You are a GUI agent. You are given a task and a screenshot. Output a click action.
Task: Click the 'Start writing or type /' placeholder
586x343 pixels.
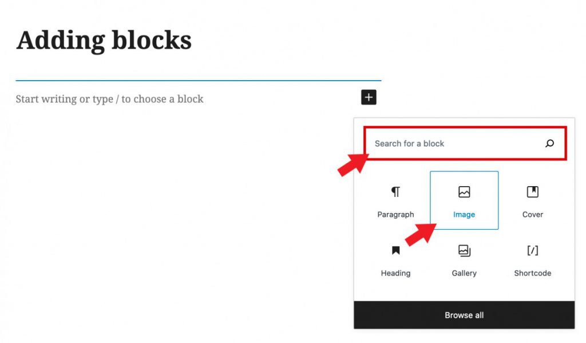coord(109,99)
